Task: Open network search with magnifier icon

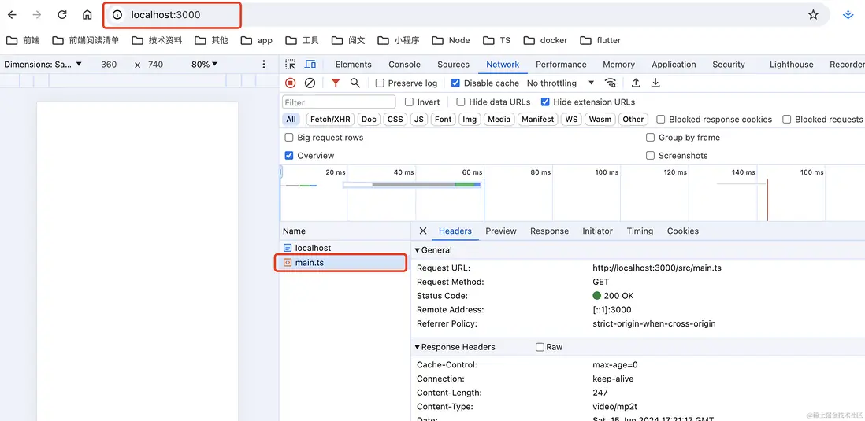Action: (355, 83)
